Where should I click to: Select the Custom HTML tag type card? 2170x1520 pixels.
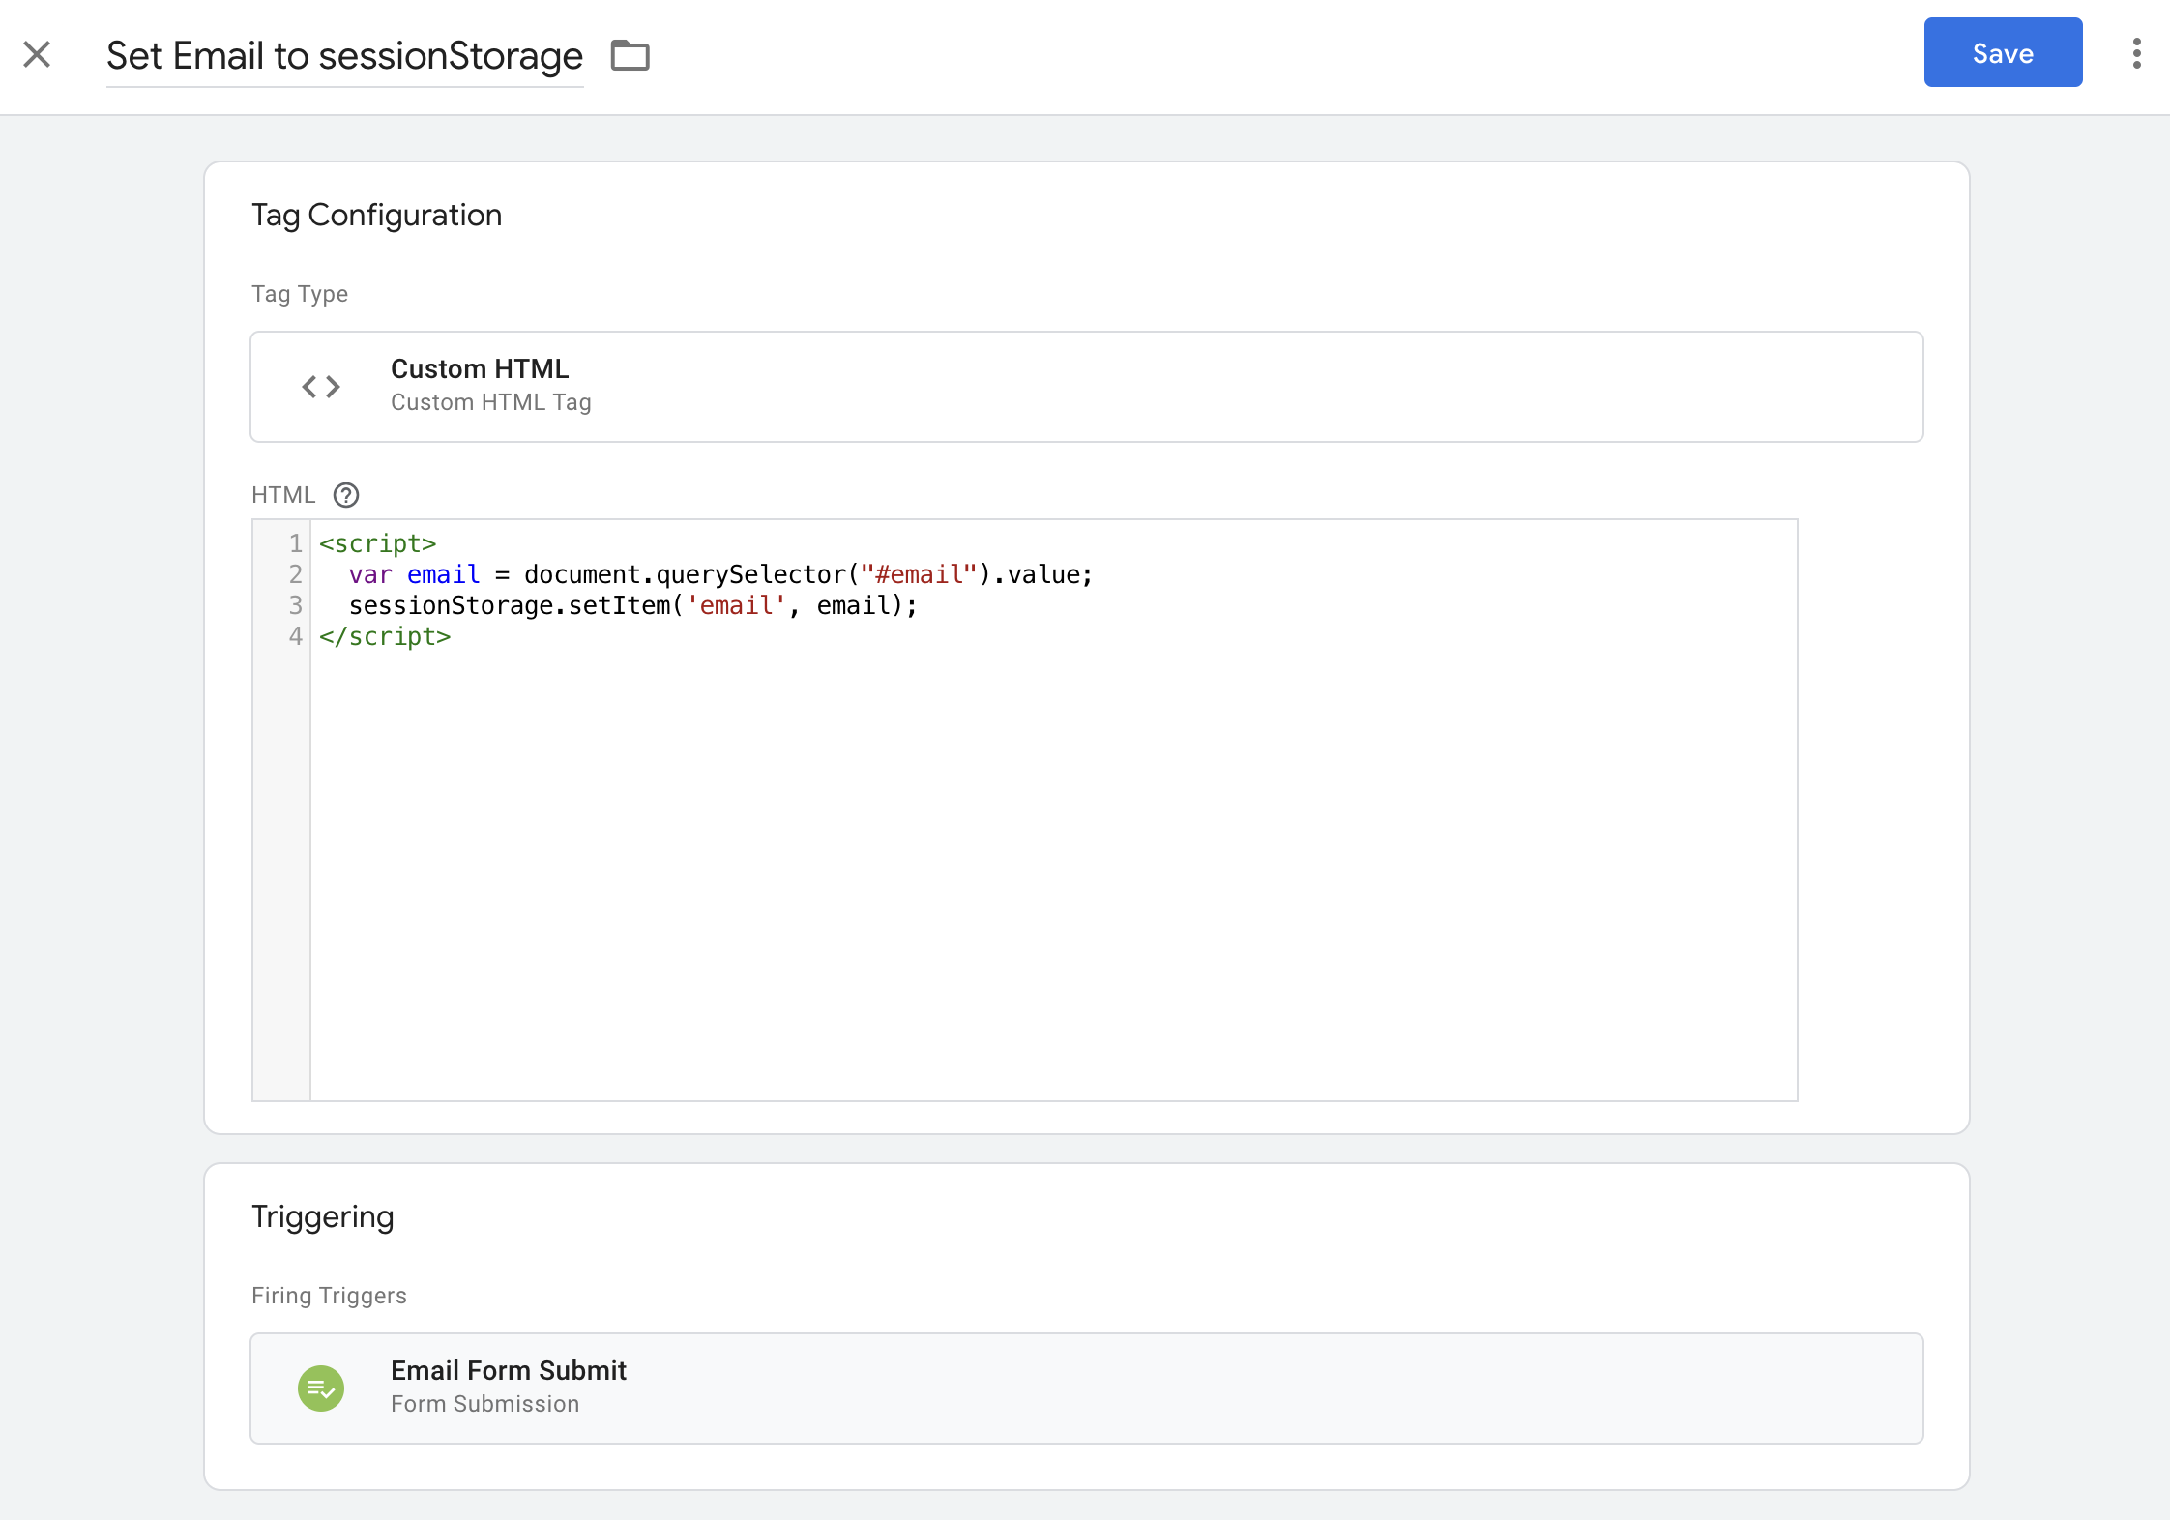[1085, 387]
